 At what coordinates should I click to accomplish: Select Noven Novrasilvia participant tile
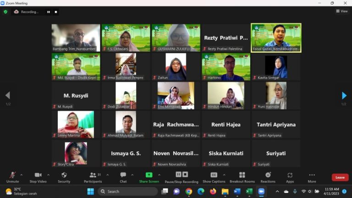click(176, 154)
